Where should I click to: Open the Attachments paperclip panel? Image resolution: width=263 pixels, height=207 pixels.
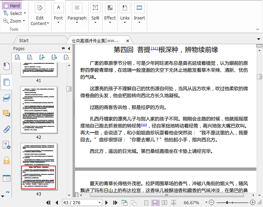click(x=6, y=129)
